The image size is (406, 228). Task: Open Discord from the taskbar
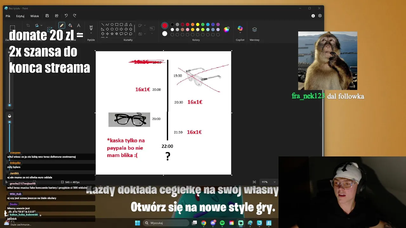pos(213,223)
